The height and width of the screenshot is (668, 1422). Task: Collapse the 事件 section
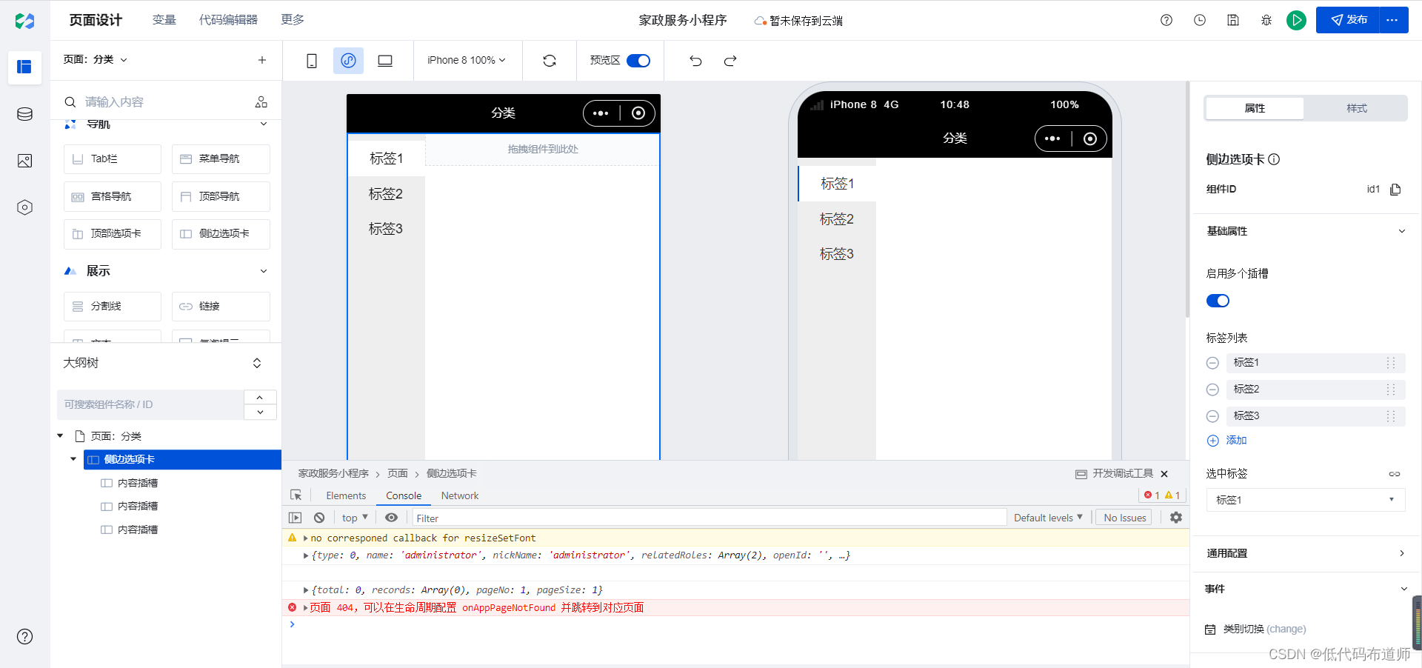pos(1403,589)
